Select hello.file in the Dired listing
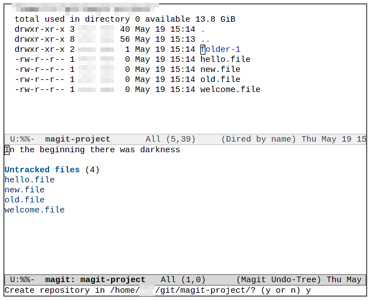370x300 pixels. [225, 59]
